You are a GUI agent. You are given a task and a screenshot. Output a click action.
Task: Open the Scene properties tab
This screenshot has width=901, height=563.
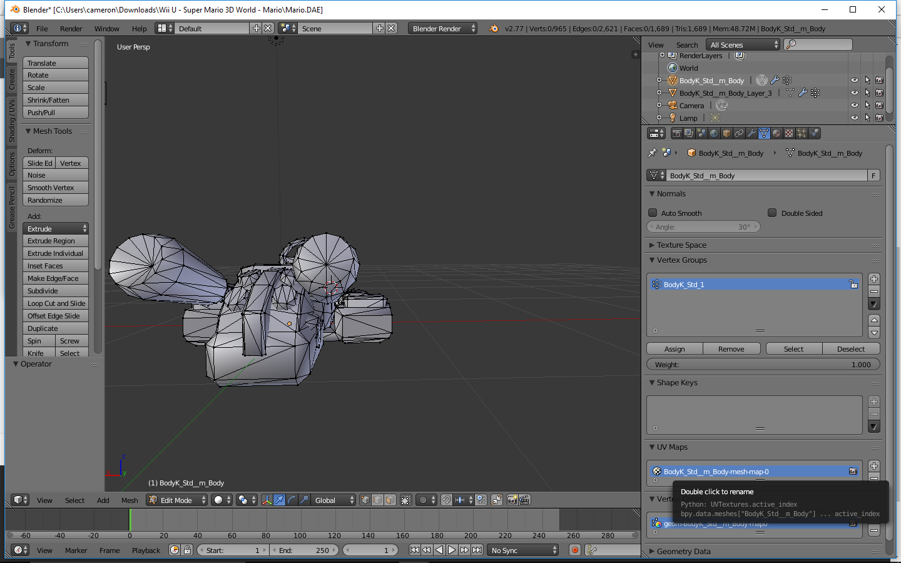pos(701,133)
